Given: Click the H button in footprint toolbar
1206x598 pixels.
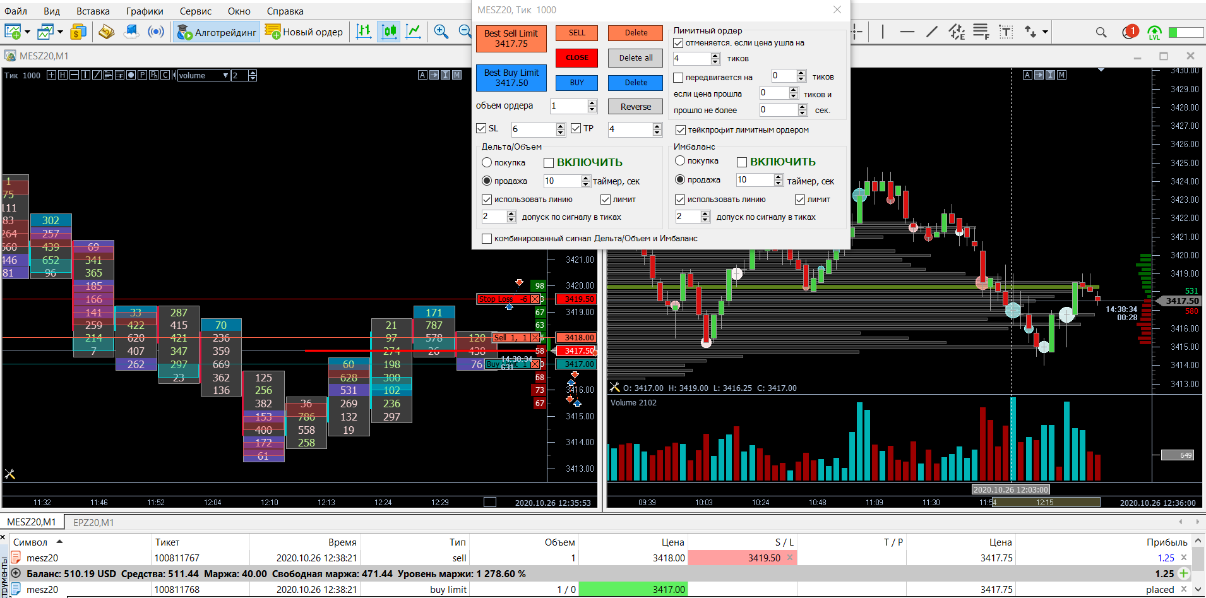Looking at the screenshot, I should pos(63,75).
